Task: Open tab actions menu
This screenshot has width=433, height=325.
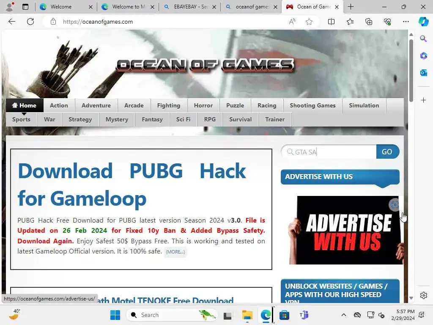Action: 25,7
